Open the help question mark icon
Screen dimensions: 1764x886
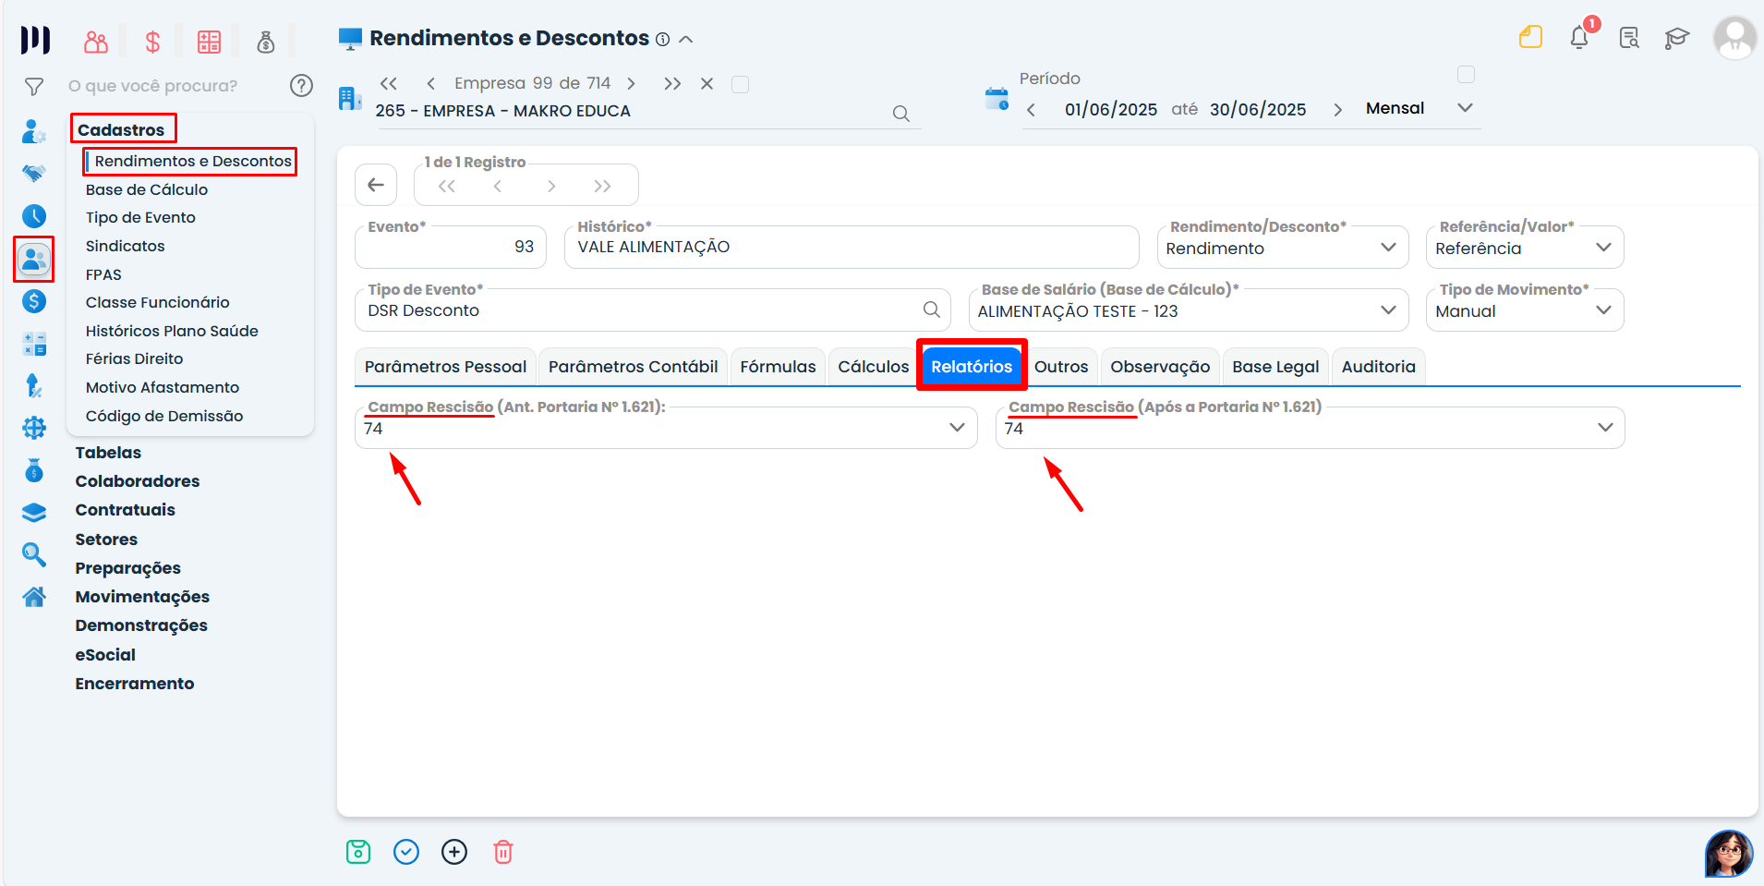point(301,86)
